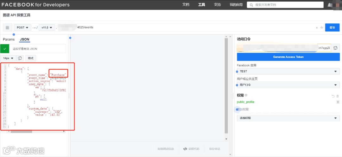The height and width of the screenshot is (157, 342).
Task: Click the info icon next to 权限
Action: pos(246,95)
